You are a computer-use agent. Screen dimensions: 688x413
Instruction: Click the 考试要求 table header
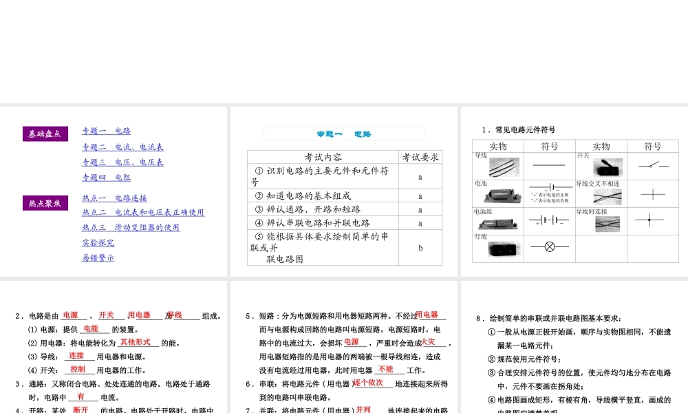coord(420,157)
